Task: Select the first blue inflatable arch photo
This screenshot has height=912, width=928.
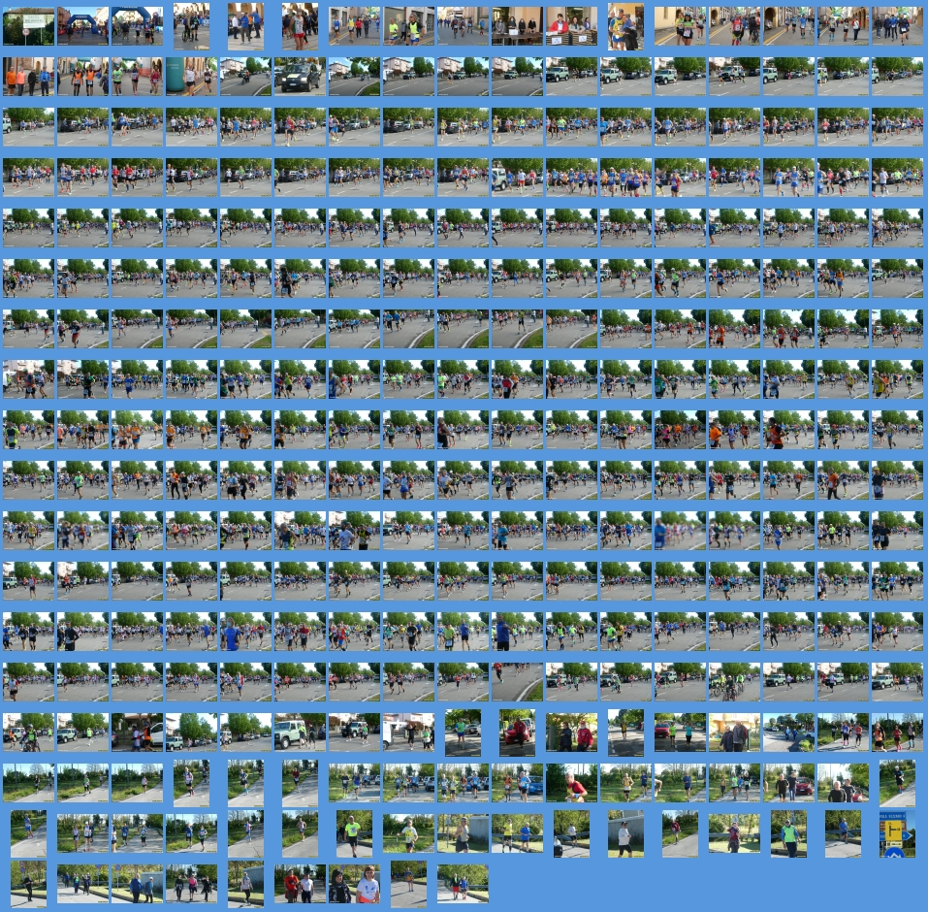Action: coord(82,26)
